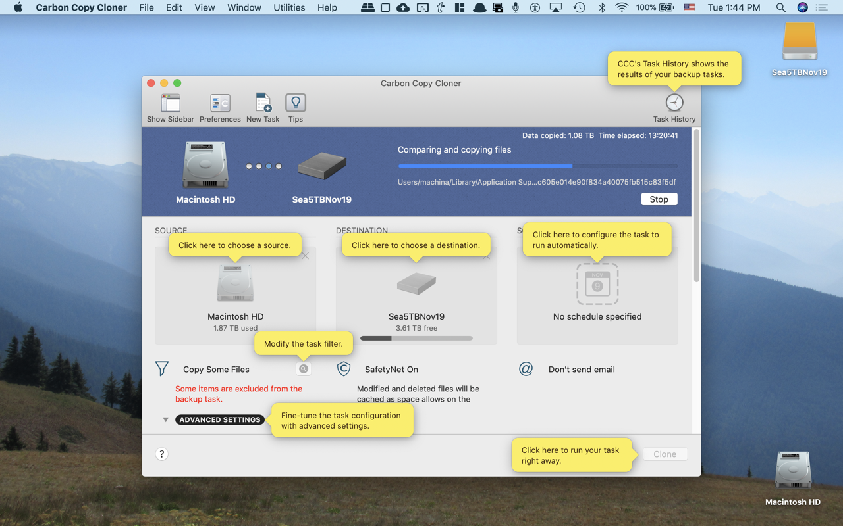The height and width of the screenshot is (526, 843).
Task: Open the Help menu
Action: [327, 7]
